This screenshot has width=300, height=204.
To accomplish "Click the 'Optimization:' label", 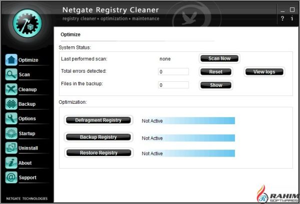I will coord(72,102).
